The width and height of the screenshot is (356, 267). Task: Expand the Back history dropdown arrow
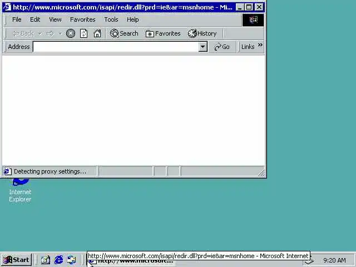40,33
